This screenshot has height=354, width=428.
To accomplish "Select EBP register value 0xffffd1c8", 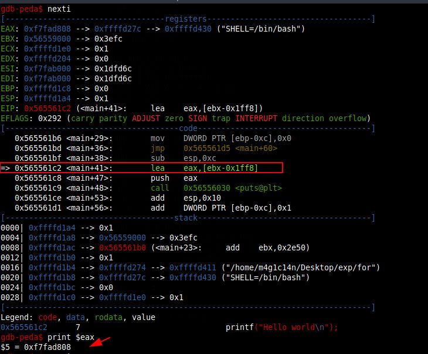I will (47, 89).
